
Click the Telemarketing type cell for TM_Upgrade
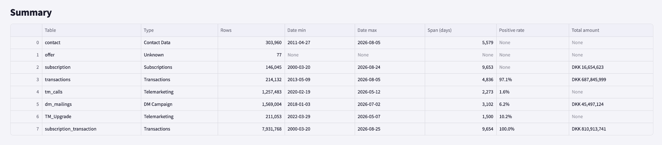pos(179,117)
